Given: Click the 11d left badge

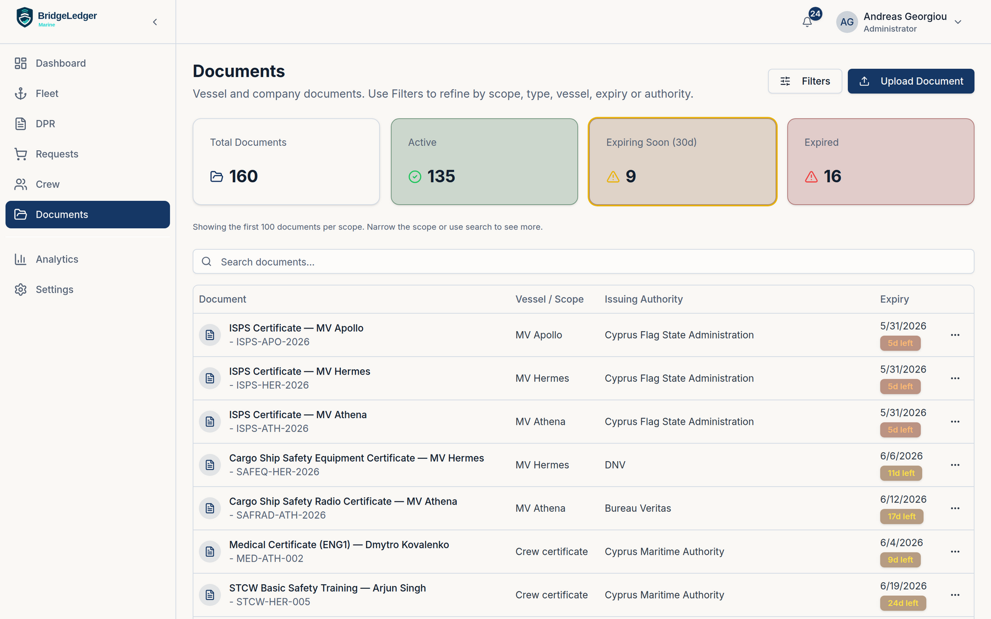Looking at the screenshot, I should pyautogui.click(x=901, y=473).
